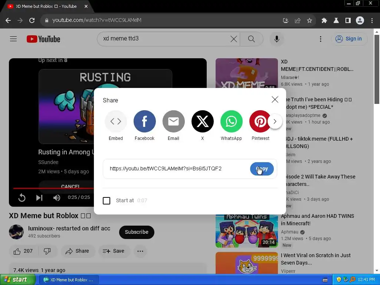Close the Share dialog
The width and height of the screenshot is (380, 285).
275,99
